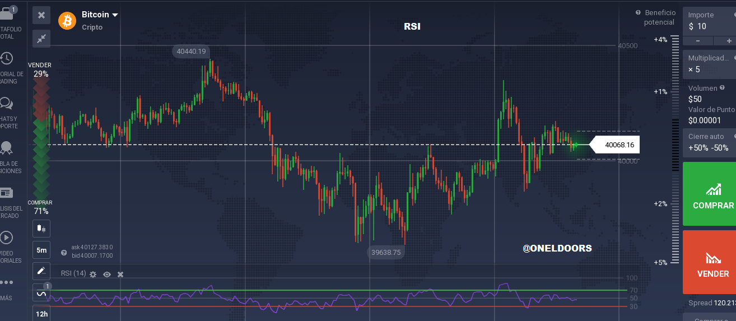Click the red VENDER button
736x321 pixels.
tap(709, 262)
